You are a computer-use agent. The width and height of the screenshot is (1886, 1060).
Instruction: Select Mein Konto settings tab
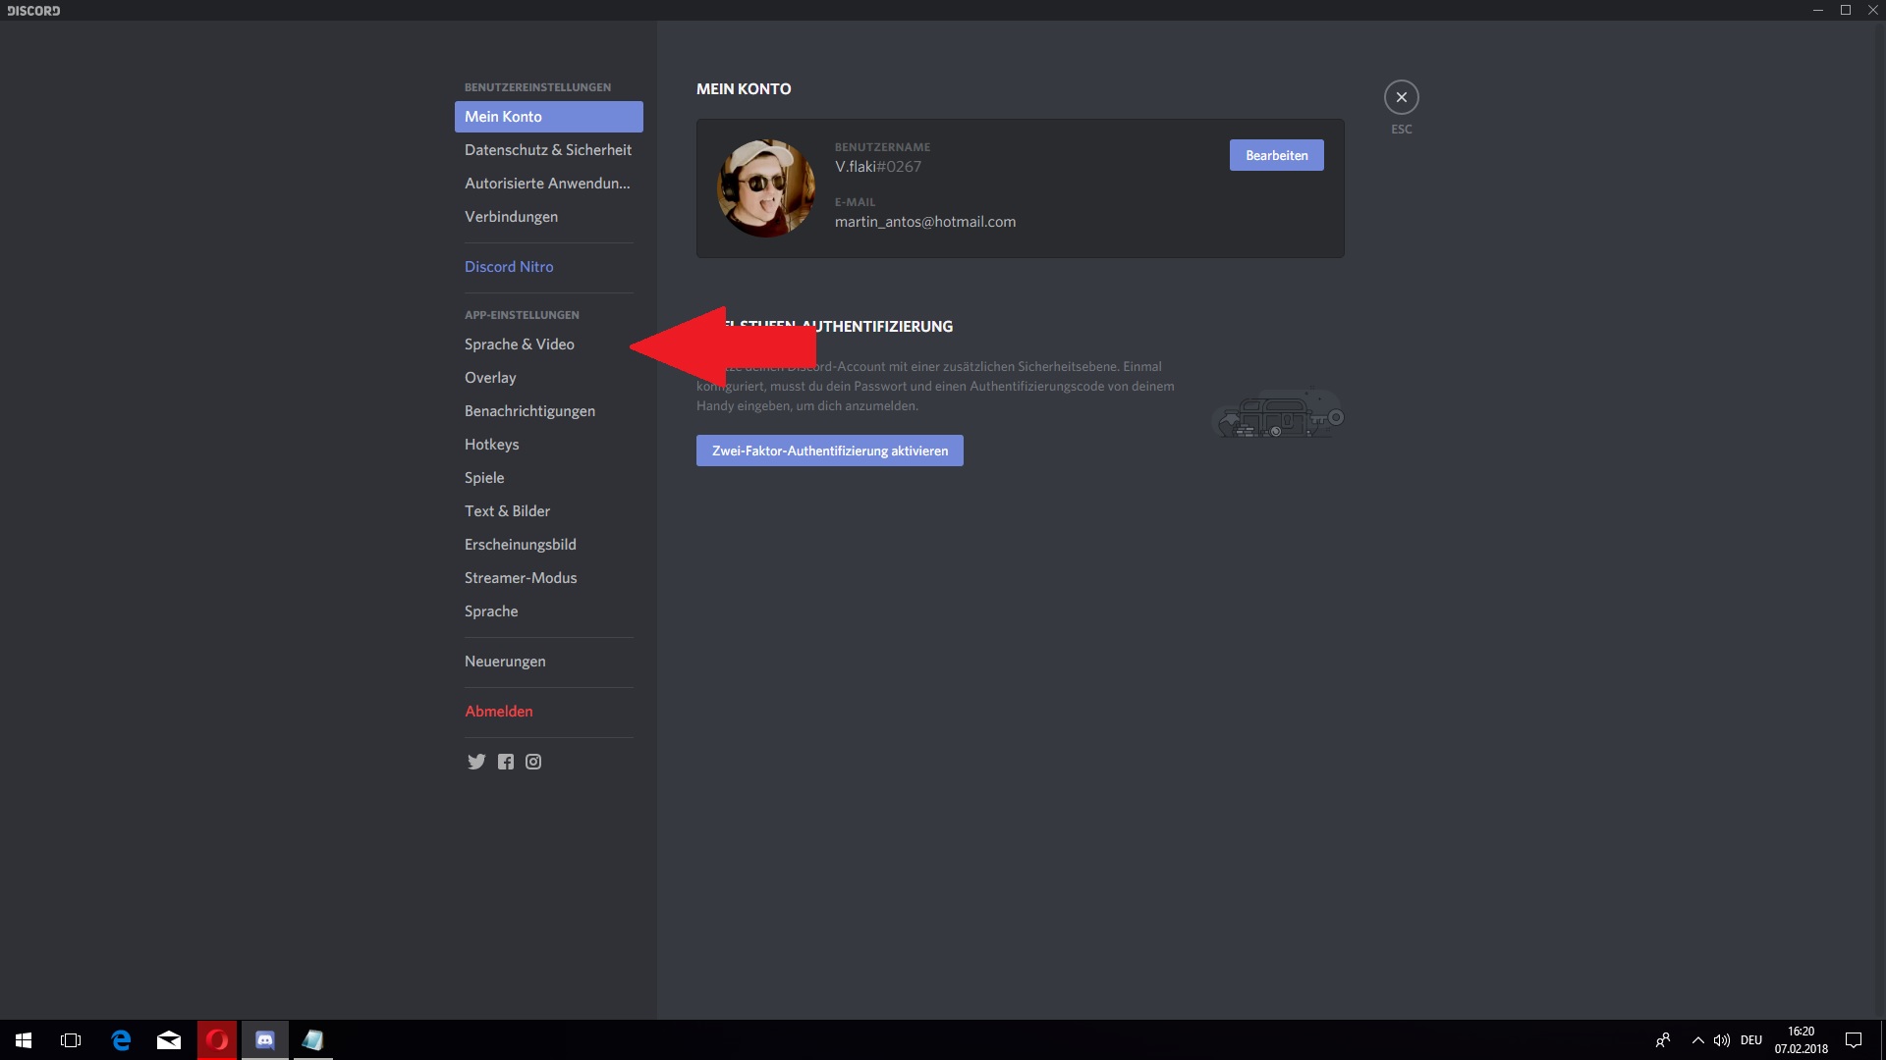pyautogui.click(x=548, y=117)
